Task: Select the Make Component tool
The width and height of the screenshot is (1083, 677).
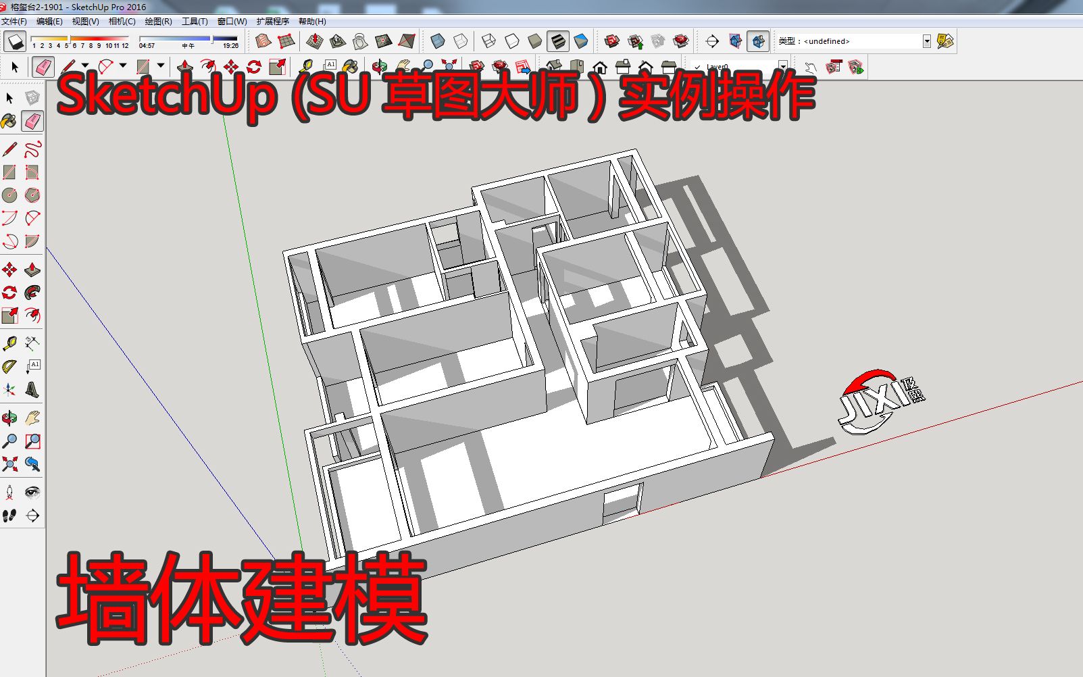Action: tap(32, 98)
